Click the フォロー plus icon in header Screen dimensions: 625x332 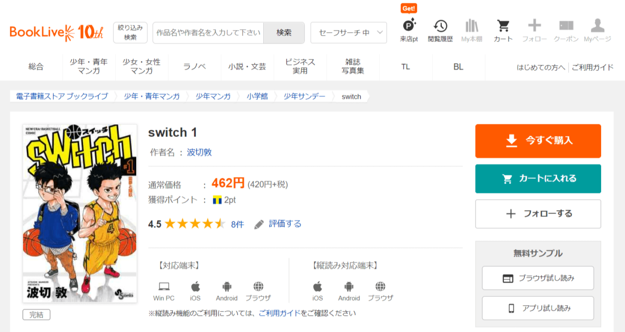(534, 30)
